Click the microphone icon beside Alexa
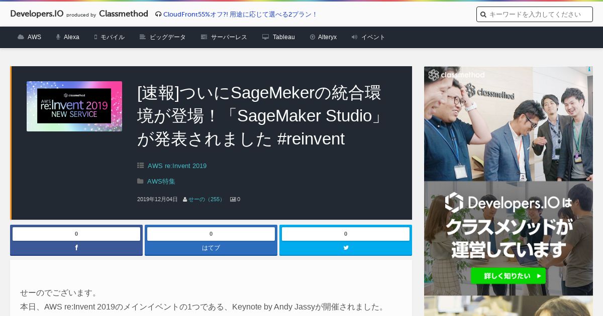The image size is (603, 316). coord(58,37)
